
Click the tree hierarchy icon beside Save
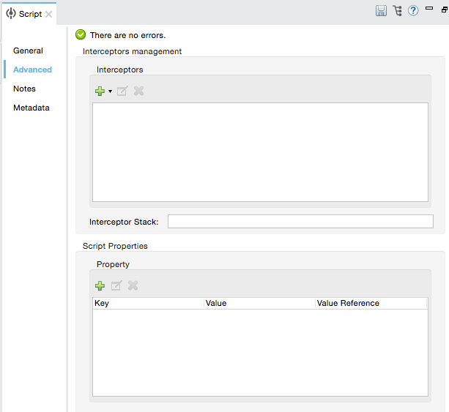click(x=398, y=11)
